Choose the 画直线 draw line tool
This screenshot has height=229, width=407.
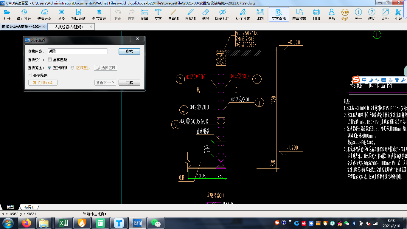[x=173, y=15]
